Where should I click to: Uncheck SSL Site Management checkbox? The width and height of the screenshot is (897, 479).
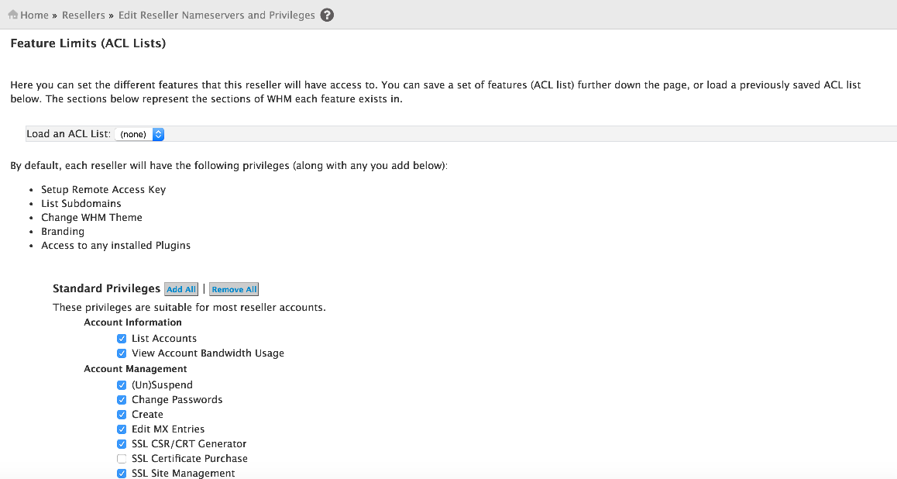coord(122,474)
